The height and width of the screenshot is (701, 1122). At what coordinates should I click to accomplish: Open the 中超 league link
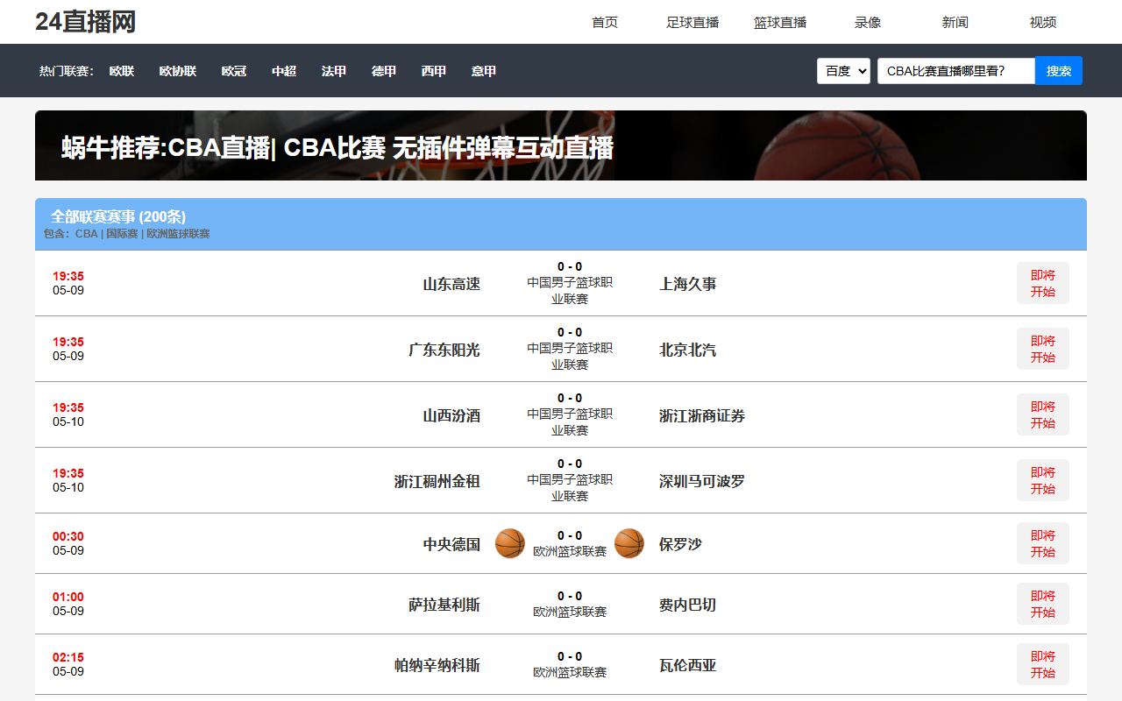click(x=284, y=71)
